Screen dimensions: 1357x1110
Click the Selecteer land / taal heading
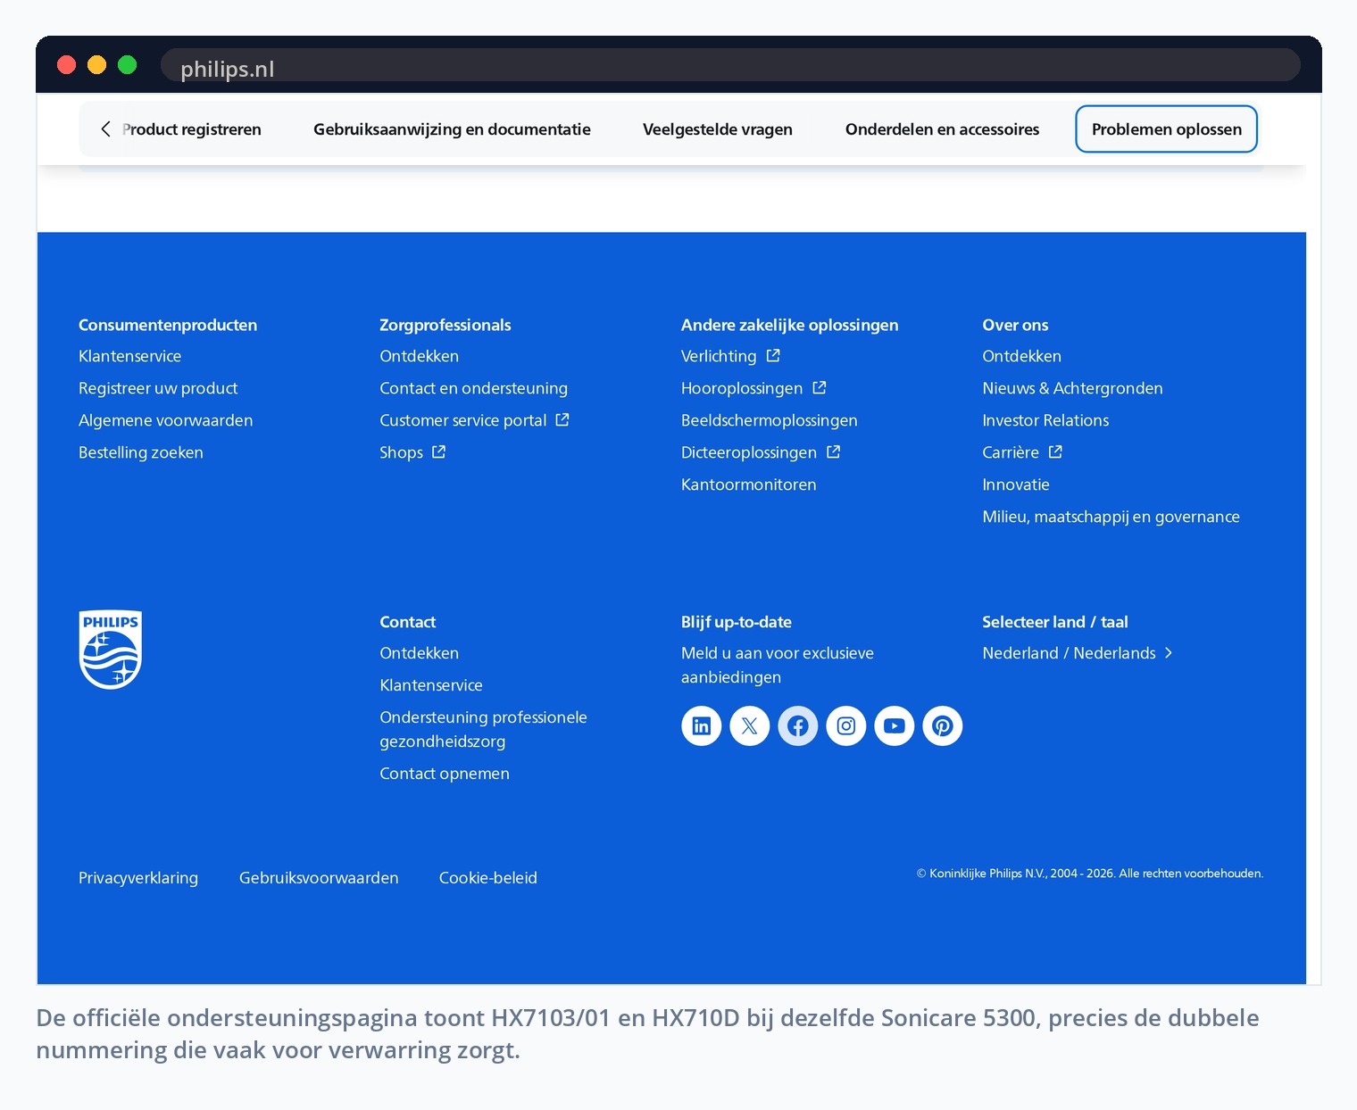point(1055,622)
